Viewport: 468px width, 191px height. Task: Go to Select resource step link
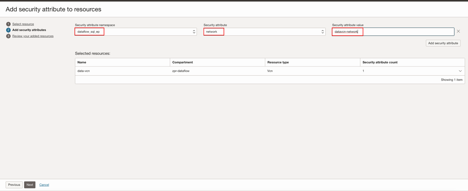tap(23, 24)
